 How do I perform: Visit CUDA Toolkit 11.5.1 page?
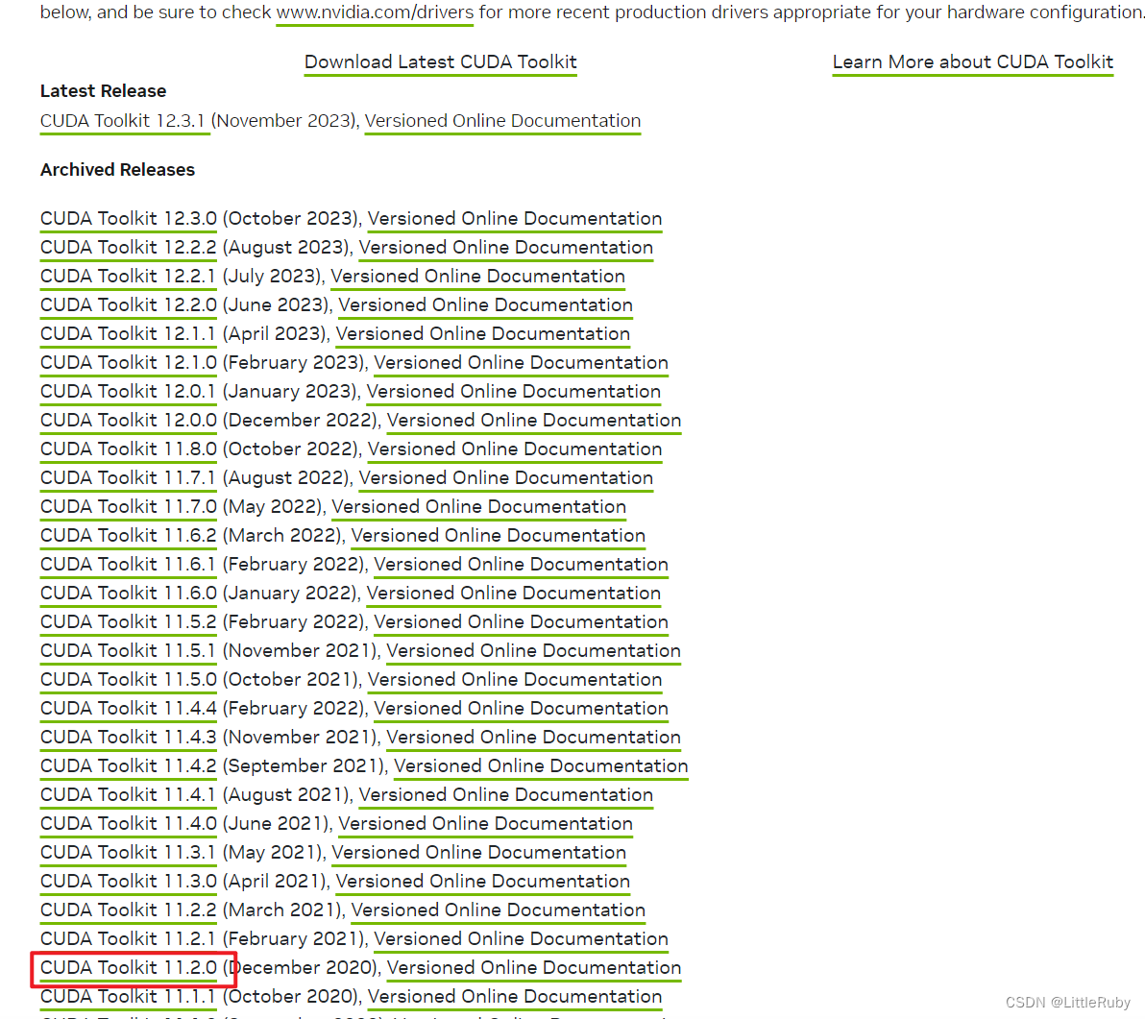coord(128,651)
